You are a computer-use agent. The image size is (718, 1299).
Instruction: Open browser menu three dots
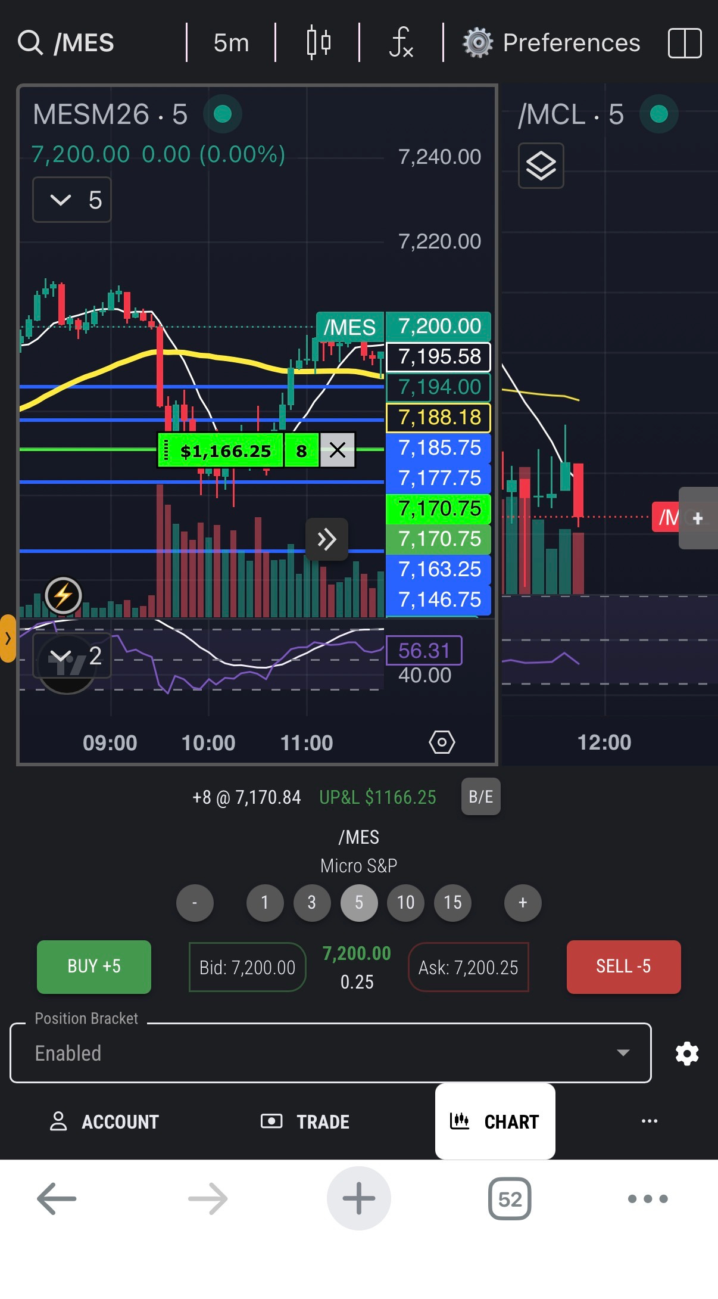click(x=648, y=1198)
